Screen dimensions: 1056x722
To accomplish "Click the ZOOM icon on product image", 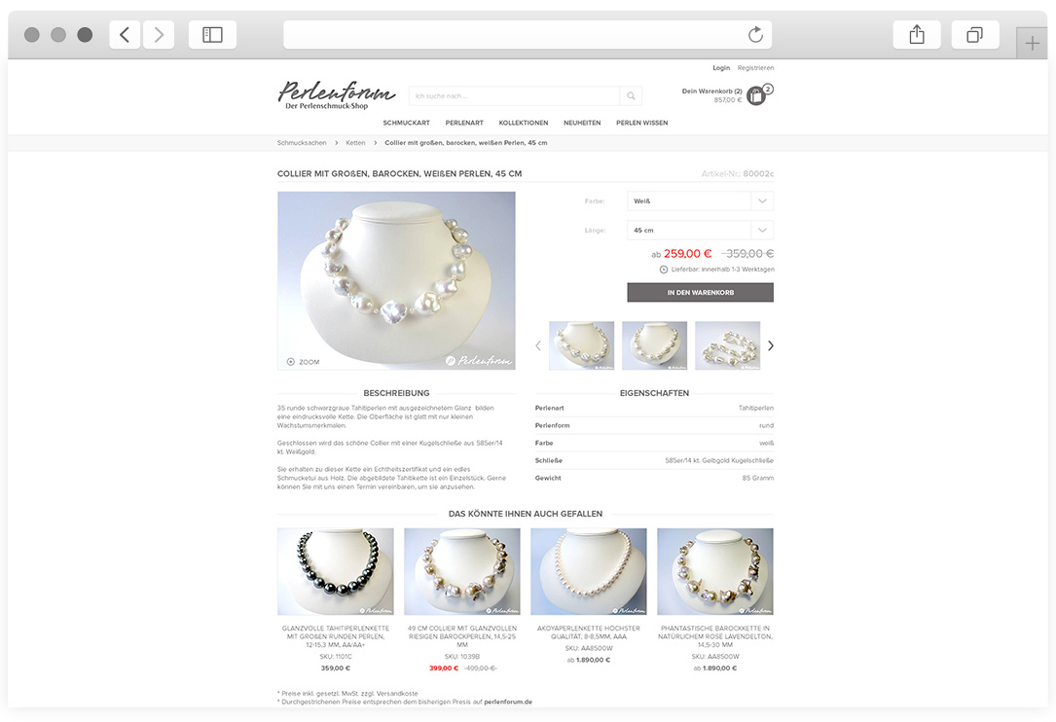I will 291,362.
